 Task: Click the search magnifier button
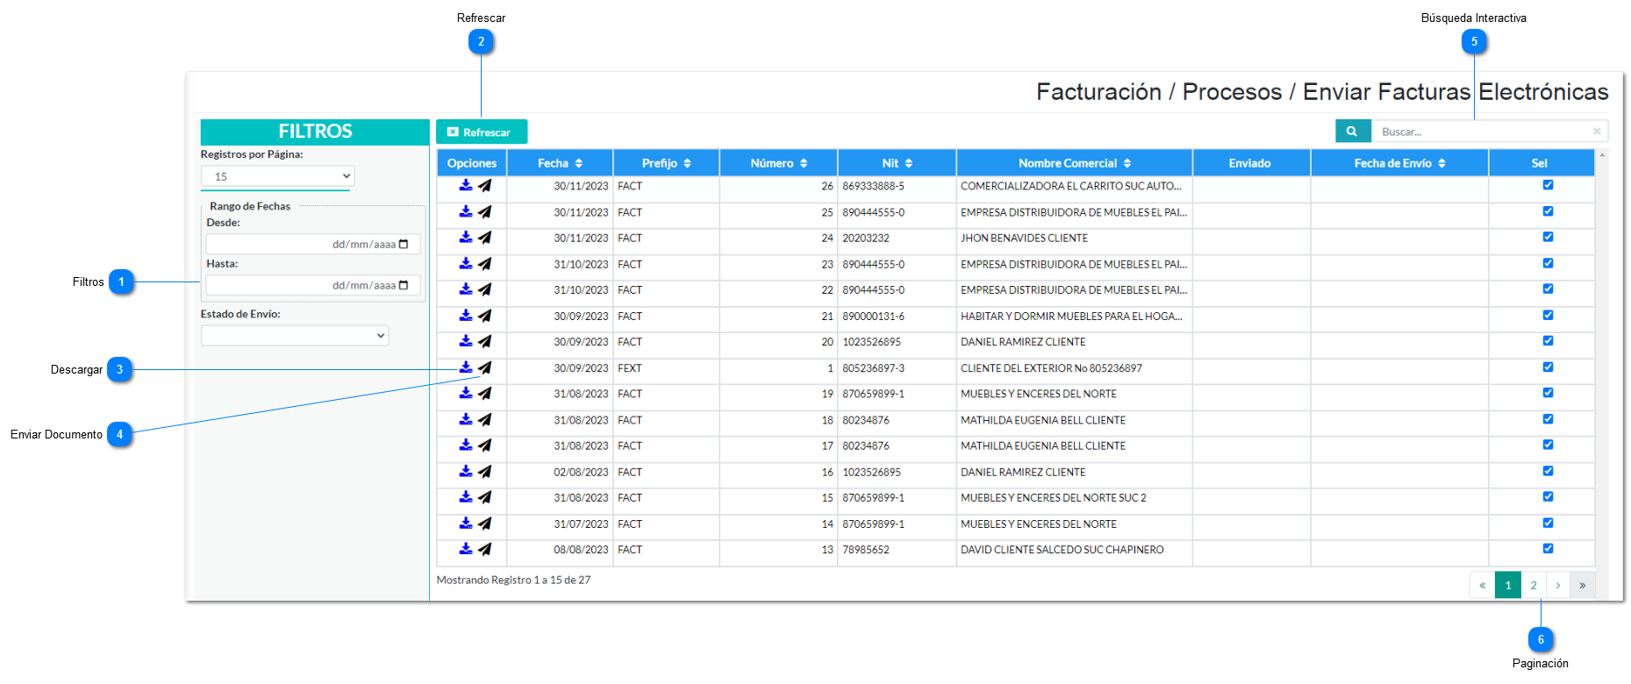click(x=1353, y=132)
